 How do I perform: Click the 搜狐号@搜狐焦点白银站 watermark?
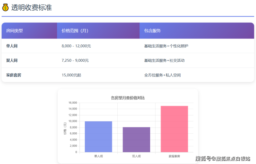pos(223,158)
